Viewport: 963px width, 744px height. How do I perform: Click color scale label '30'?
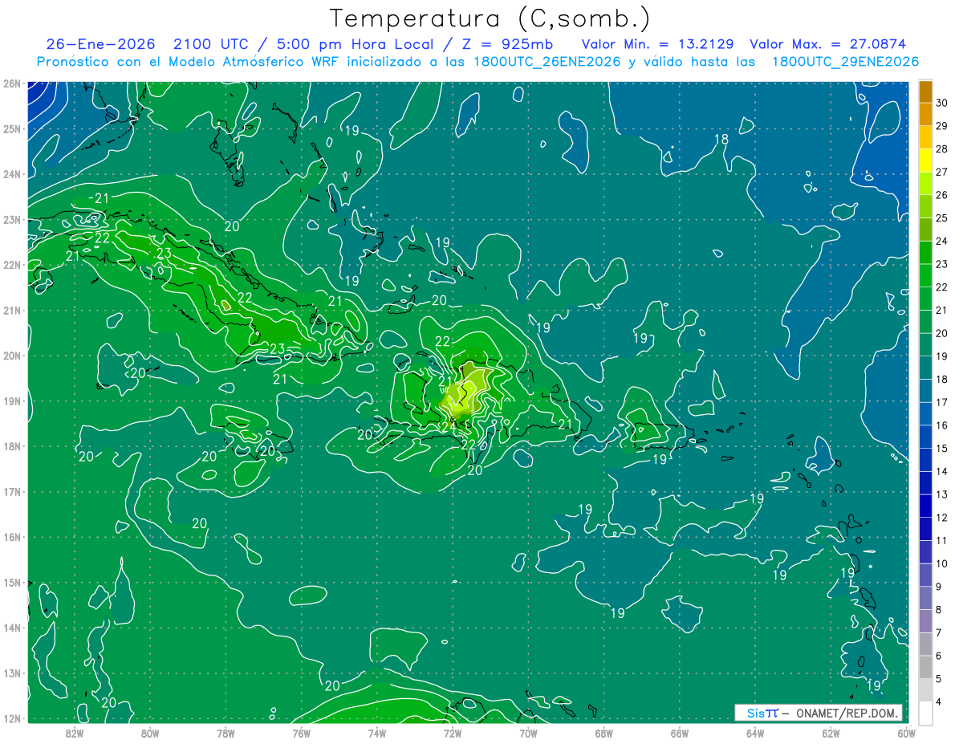[942, 103]
